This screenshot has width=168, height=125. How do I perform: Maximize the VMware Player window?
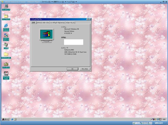pos(164,2)
